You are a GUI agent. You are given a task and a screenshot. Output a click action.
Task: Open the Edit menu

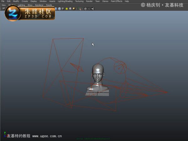[x=9, y=1]
